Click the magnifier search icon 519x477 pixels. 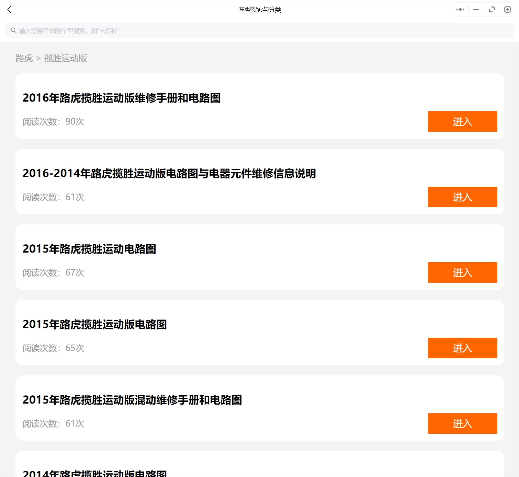pyautogui.click(x=14, y=31)
